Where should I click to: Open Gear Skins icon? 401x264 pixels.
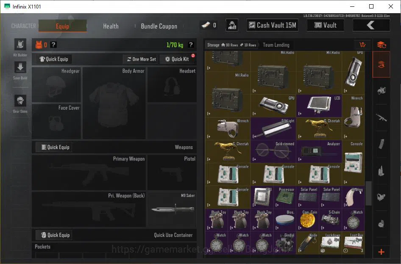click(x=20, y=101)
